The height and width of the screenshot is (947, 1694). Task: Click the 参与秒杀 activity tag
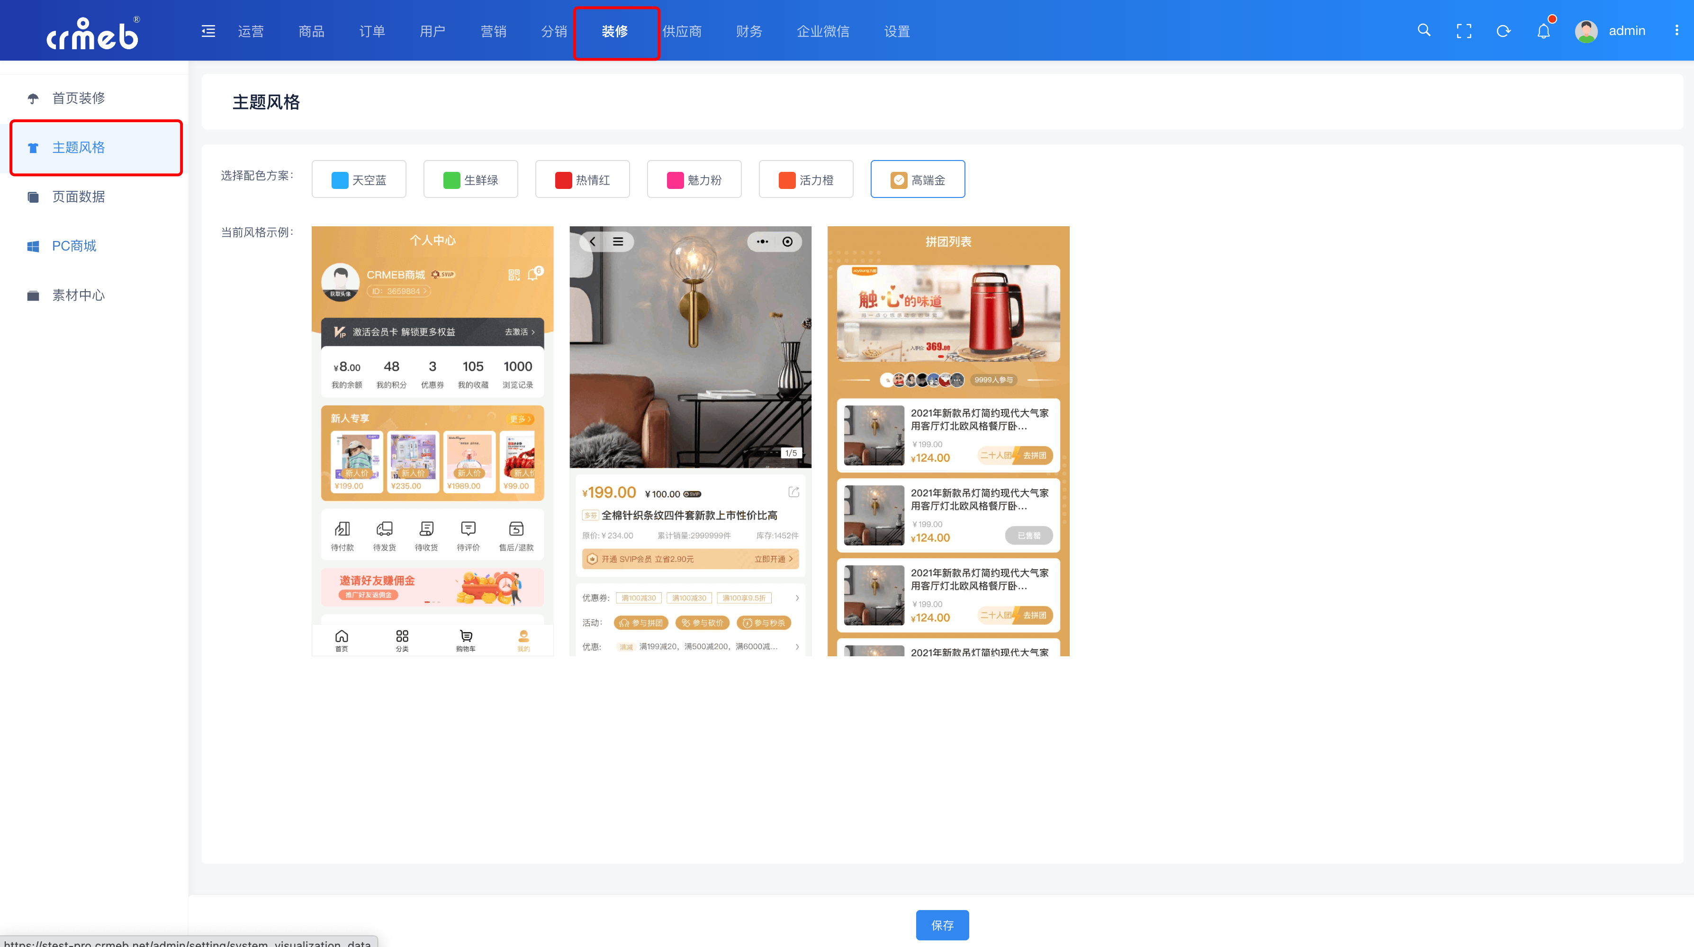tap(764, 622)
